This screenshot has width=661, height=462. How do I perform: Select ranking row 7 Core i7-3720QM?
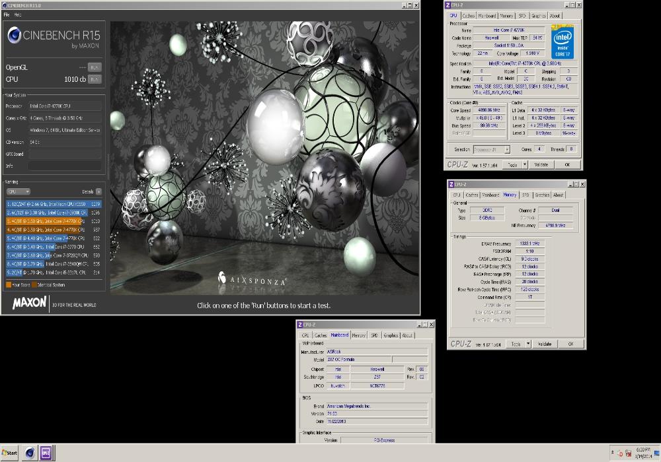[54, 255]
